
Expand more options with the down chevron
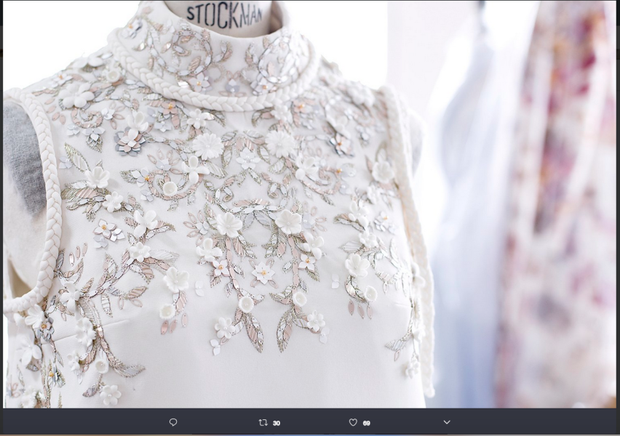pyautogui.click(x=447, y=422)
